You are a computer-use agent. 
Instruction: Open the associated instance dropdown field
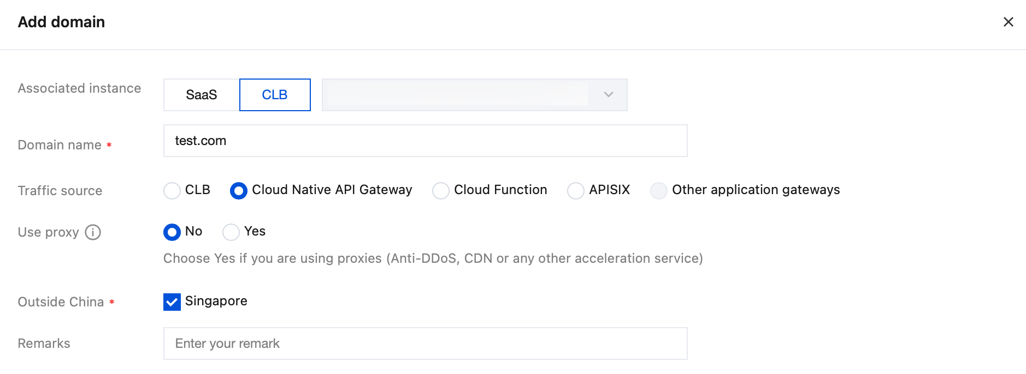(x=459, y=95)
